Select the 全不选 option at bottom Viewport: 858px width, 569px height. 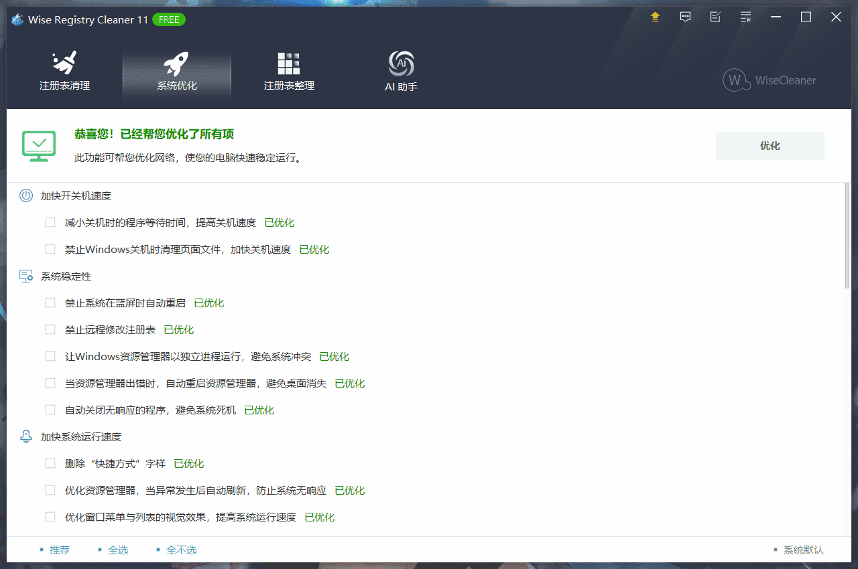(x=181, y=549)
